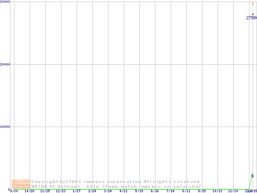Click the AKIBA PC Hotline! caption text
This screenshot has width=257, height=193.
pos(56,186)
